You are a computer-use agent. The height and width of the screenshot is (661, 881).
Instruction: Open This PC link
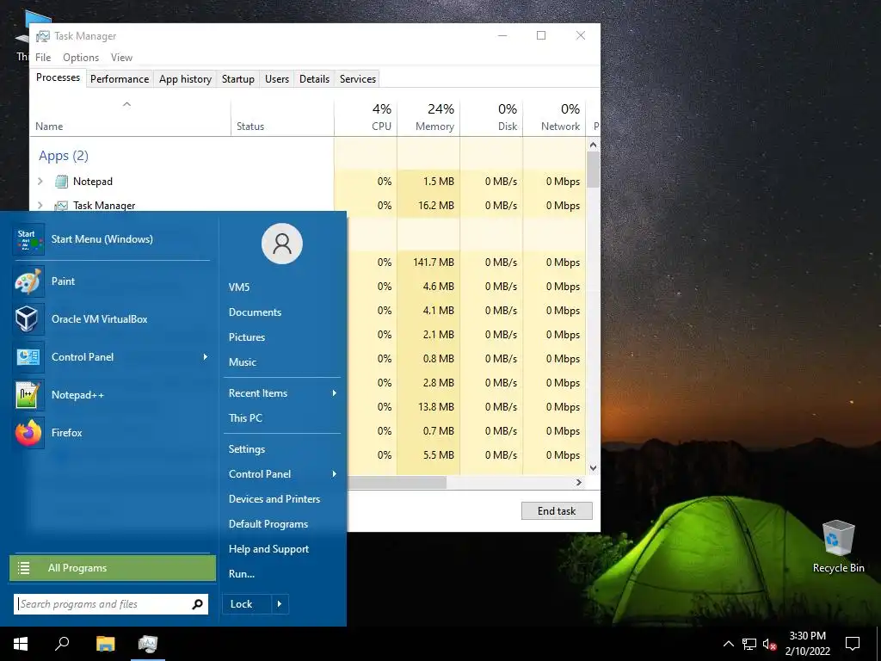(245, 417)
